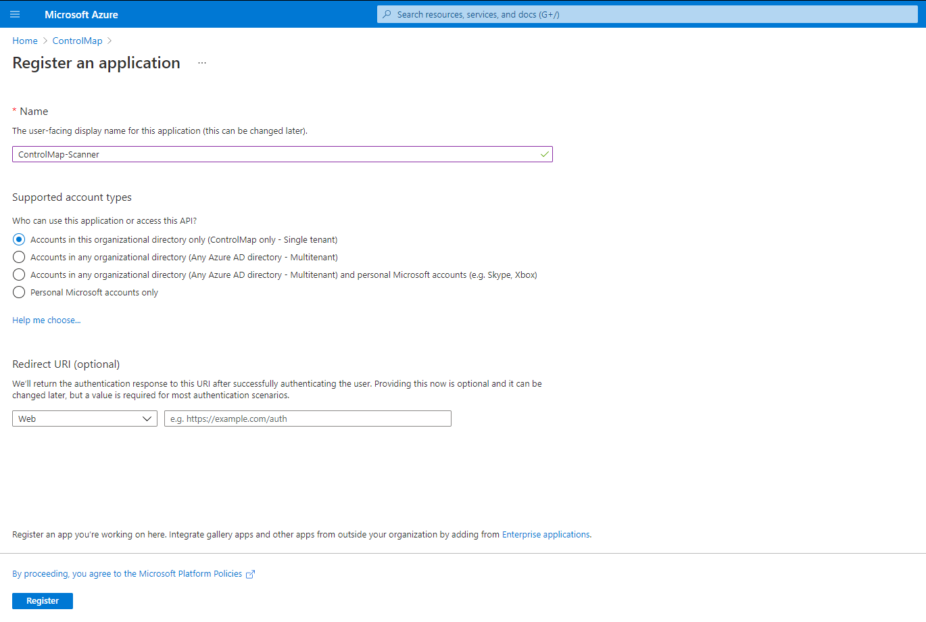Click the 'Who can use this application' text
Screen dimensions: 926x622
pos(105,220)
